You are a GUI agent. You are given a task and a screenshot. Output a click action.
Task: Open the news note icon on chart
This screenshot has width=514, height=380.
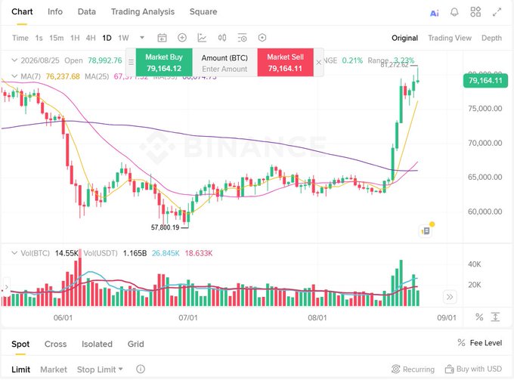(x=426, y=230)
